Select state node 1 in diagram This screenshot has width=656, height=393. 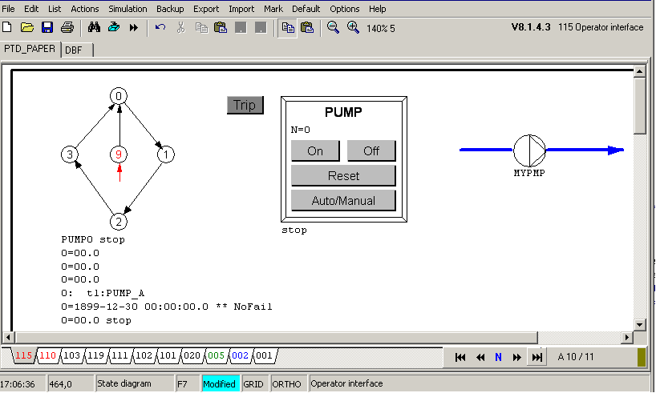pos(166,154)
